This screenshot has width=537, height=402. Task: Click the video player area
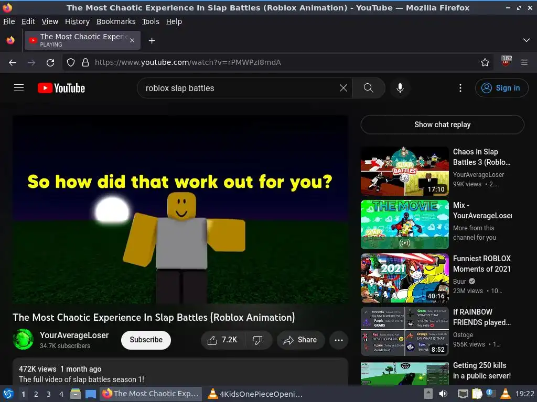pos(180,209)
